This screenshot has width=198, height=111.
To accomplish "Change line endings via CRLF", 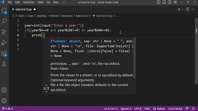I will [147, 109].
